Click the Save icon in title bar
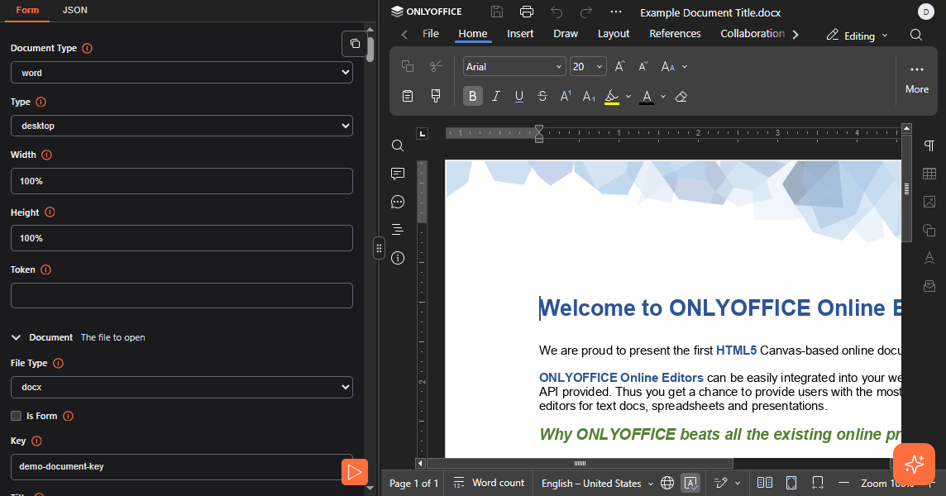 tap(497, 12)
